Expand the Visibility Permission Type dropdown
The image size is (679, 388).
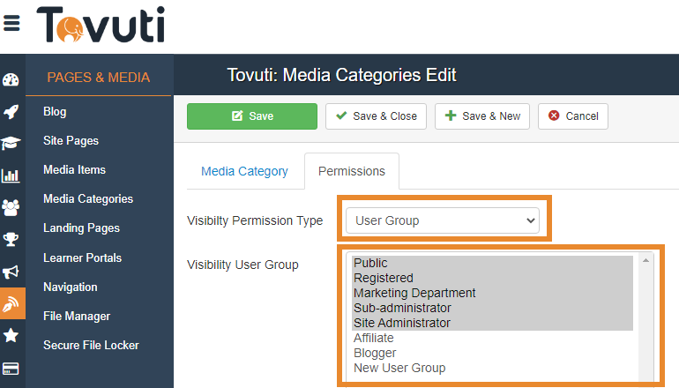[441, 220]
